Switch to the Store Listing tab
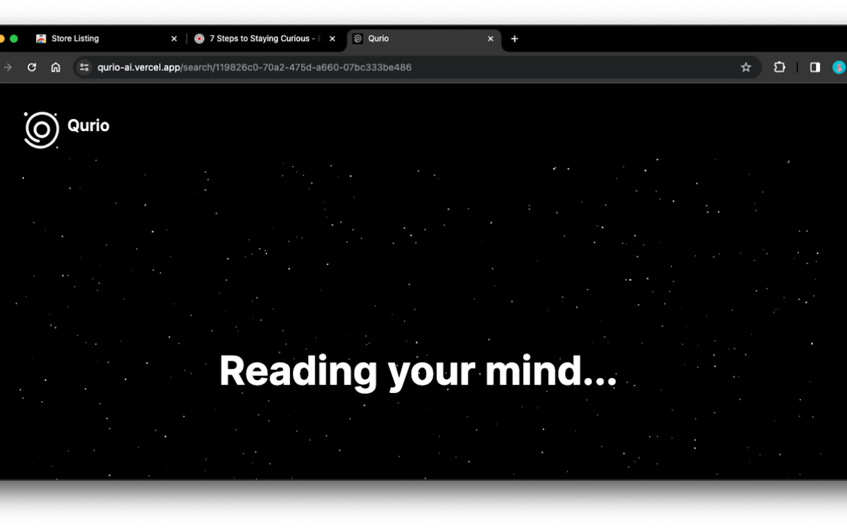Screen dimensions: 847x529 [75, 39]
